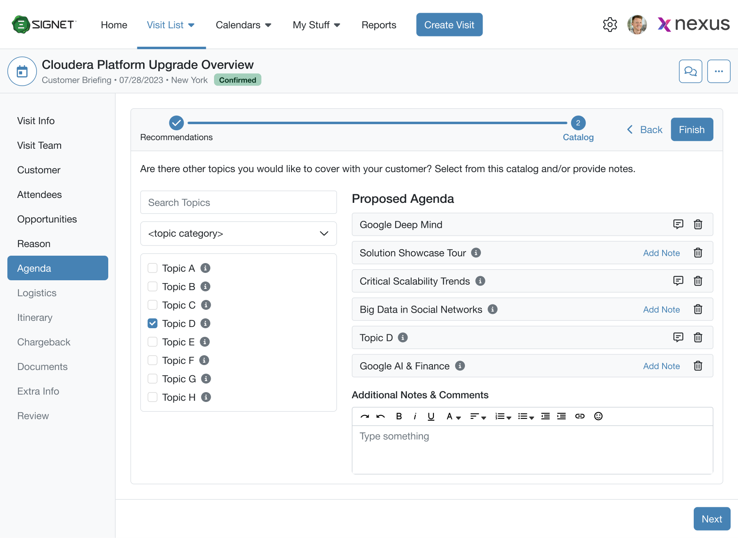
Task: Click the Next button
Action: [x=712, y=519]
